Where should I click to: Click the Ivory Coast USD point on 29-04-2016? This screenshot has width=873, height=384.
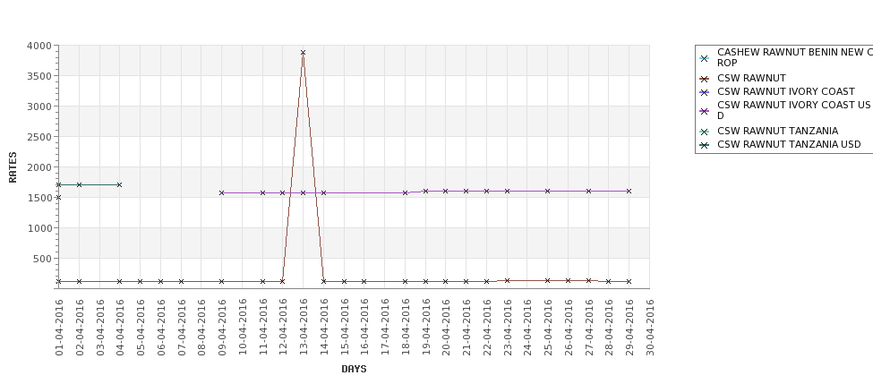[629, 191]
